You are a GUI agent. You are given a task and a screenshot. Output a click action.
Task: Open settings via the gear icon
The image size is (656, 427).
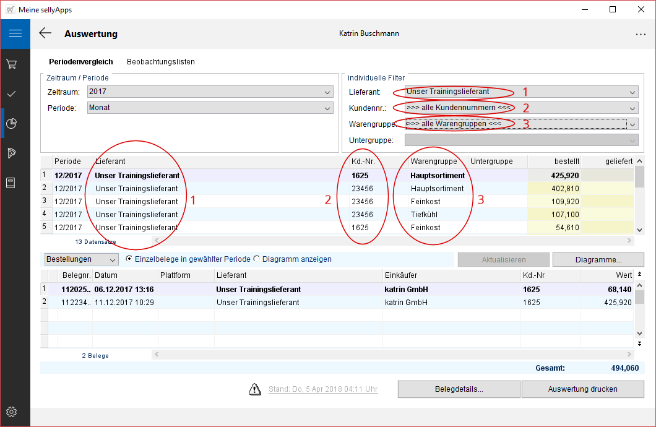11,412
